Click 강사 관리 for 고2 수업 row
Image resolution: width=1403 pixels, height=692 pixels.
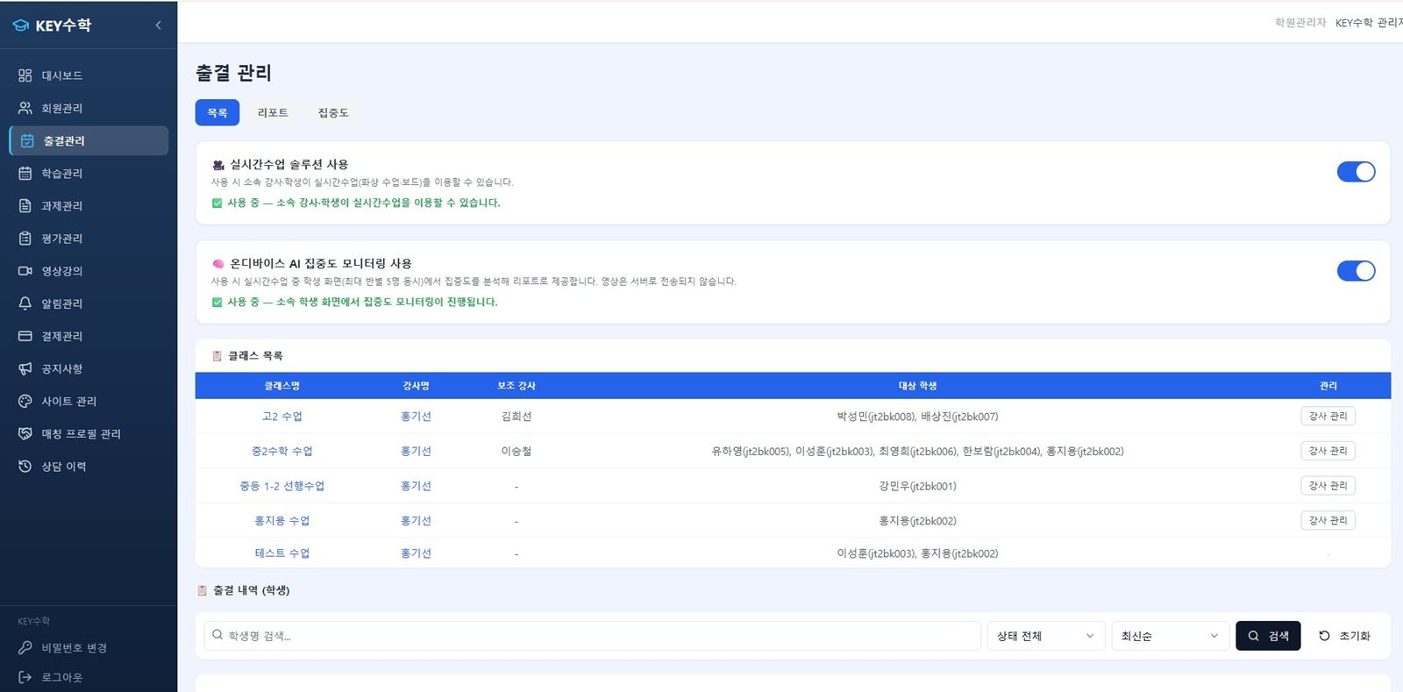coord(1328,416)
